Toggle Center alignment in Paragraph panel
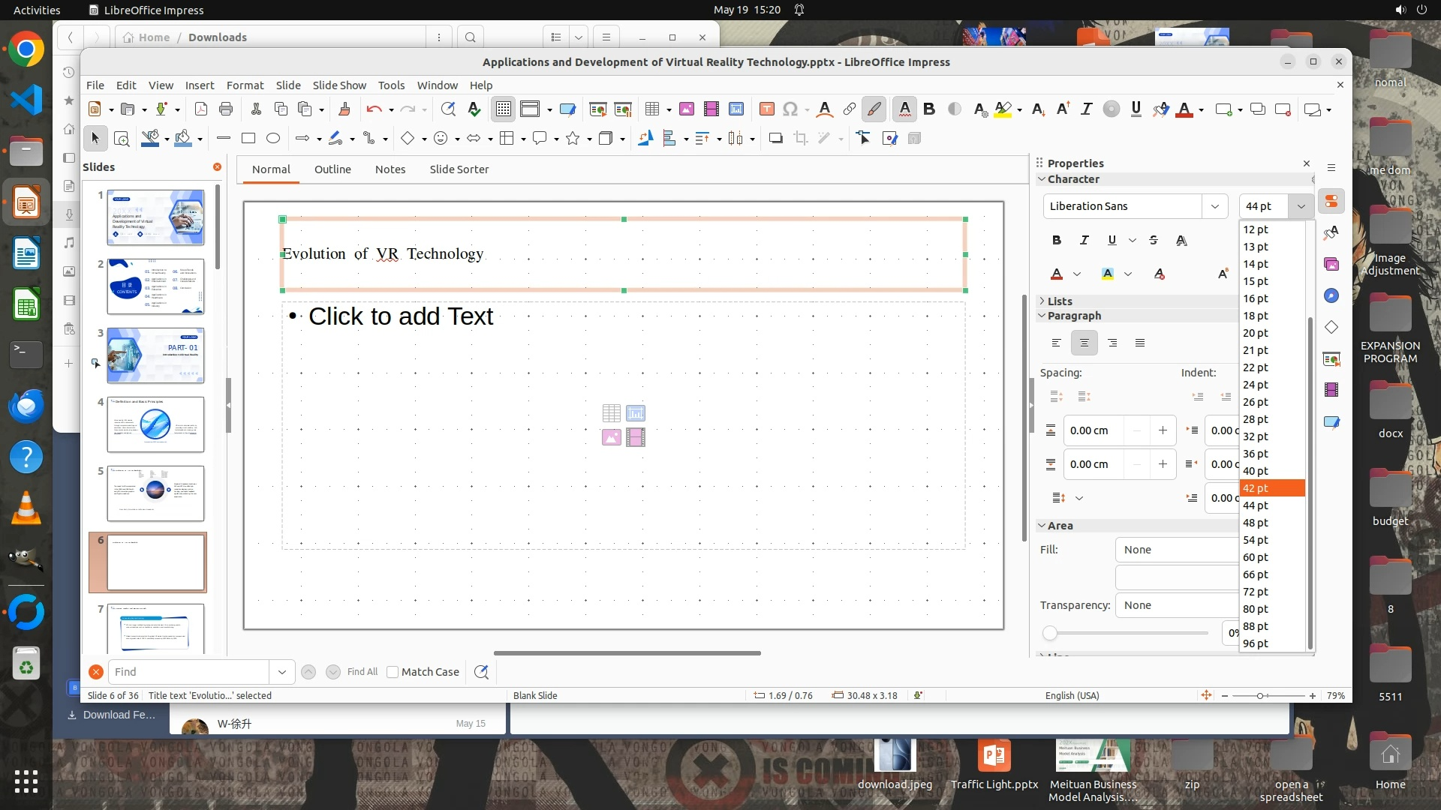The image size is (1441, 810). pyautogui.click(x=1084, y=343)
